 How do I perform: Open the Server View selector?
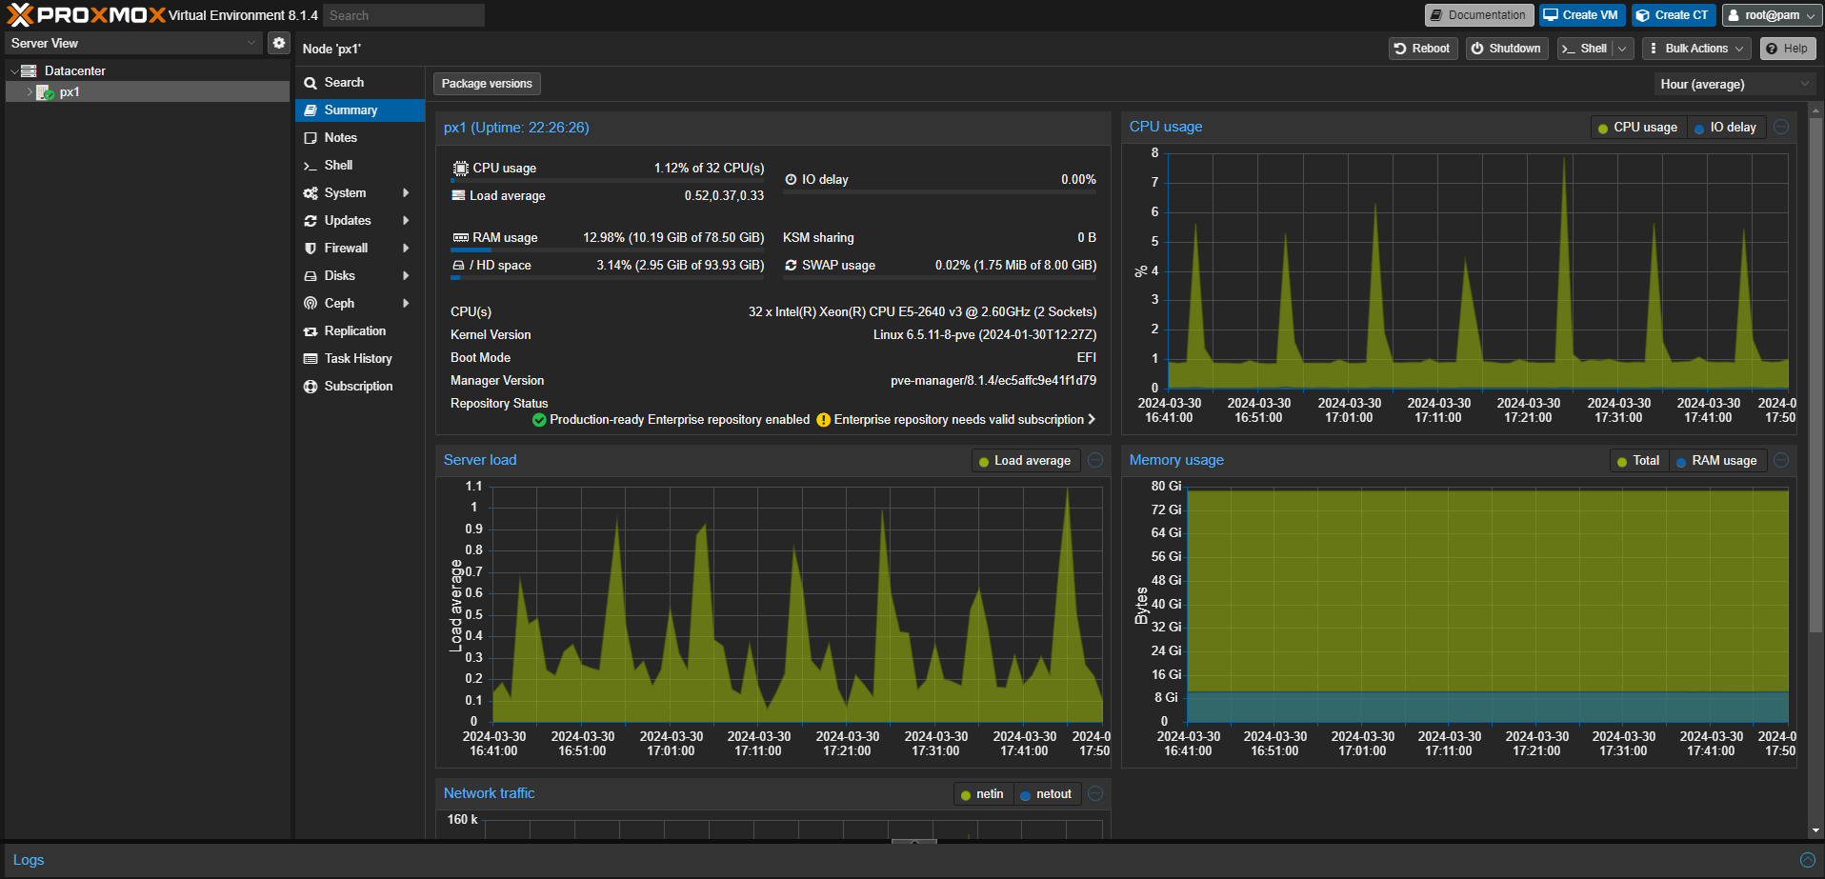(132, 43)
